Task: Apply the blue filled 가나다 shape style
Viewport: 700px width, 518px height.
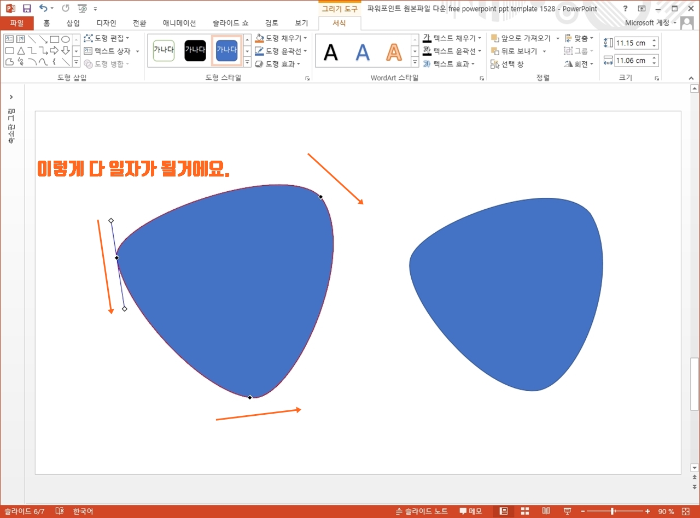Action: pos(227,50)
